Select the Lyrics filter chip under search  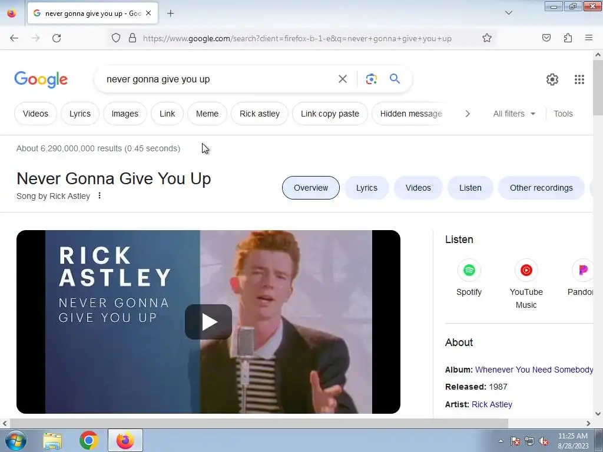pyautogui.click(x=80, y=114)
